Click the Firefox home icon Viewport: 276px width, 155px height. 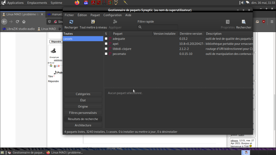(x=24, y=22)
